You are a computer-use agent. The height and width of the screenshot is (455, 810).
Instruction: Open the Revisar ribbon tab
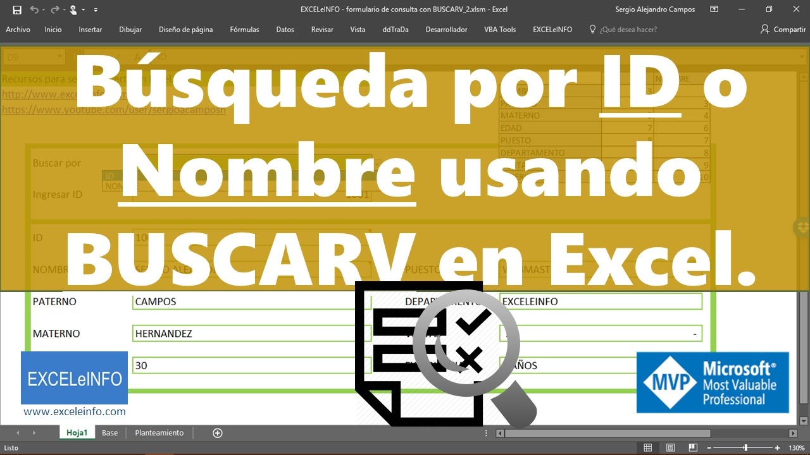[x=322, y=30]
